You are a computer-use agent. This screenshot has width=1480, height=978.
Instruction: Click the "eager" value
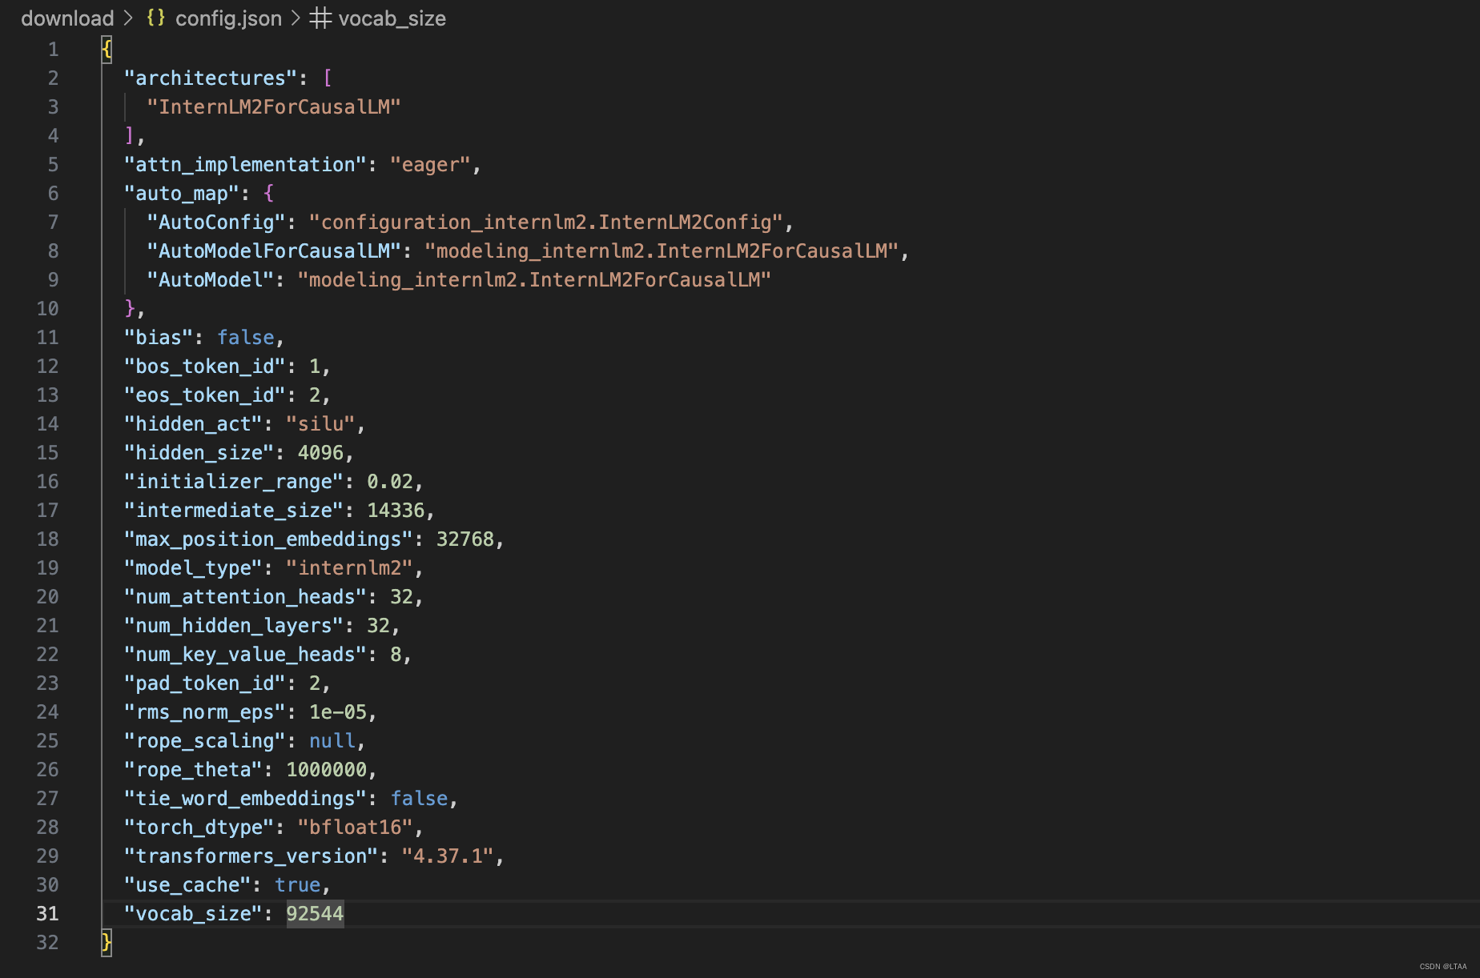[x=430, y=165]
